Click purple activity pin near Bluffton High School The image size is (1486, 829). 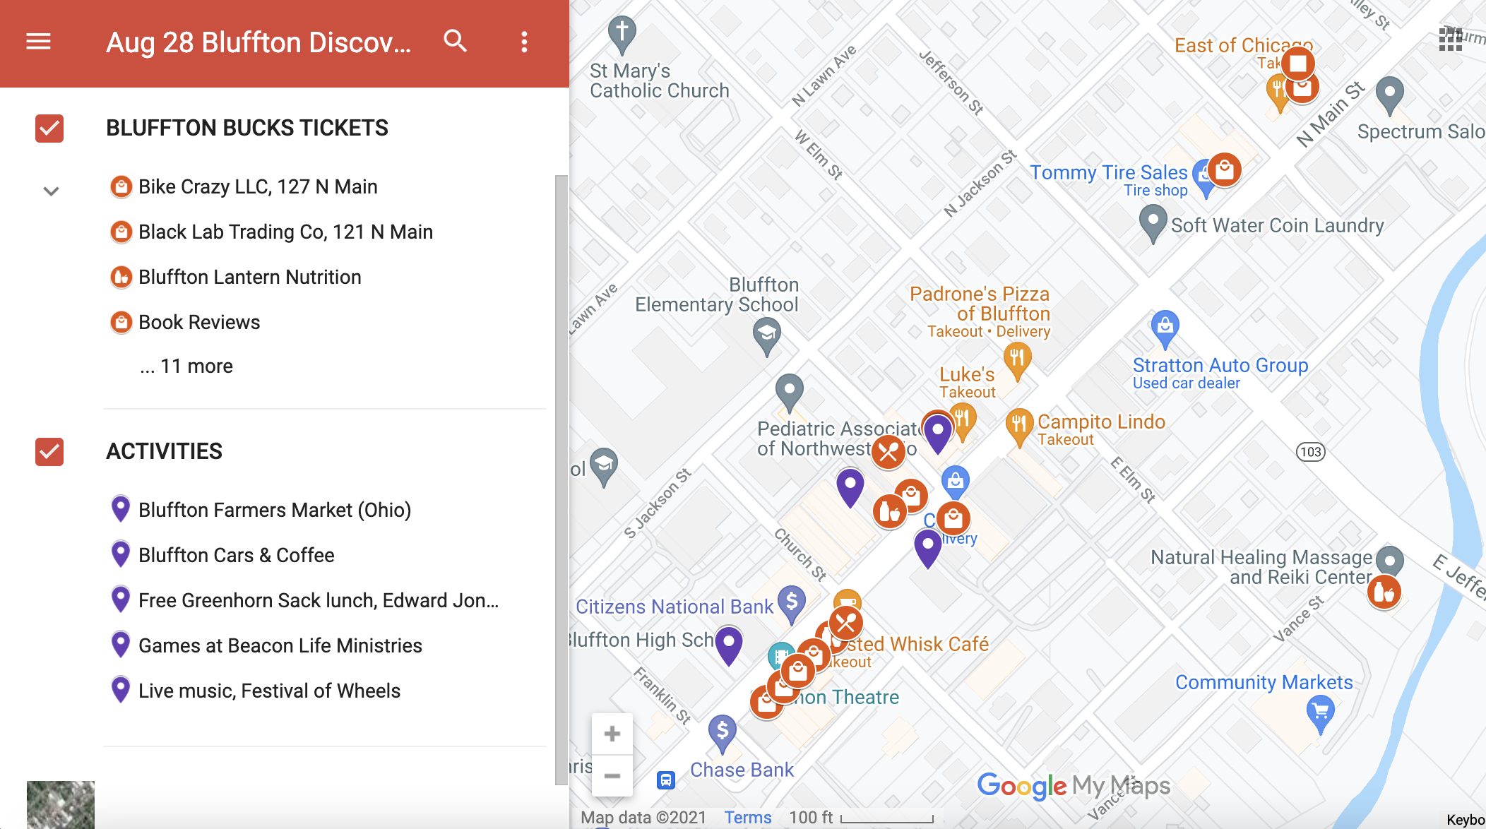pyautogui.click(x=729, y=645)
